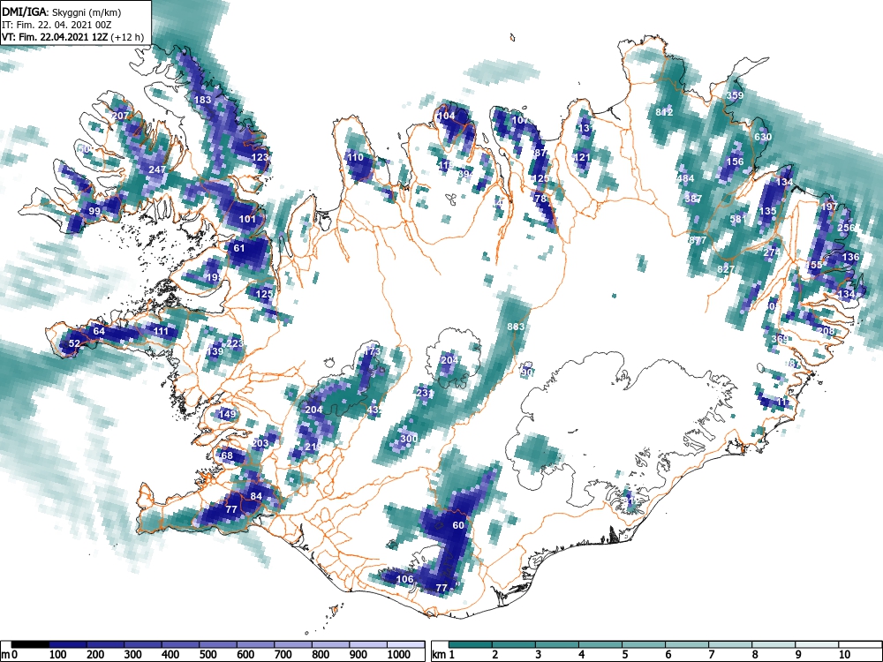Select the map value '173'
883x662 pixels.
pos(373,351)
